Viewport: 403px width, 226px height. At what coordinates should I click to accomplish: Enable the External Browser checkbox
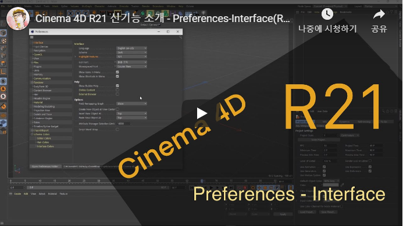click(117, 94)
